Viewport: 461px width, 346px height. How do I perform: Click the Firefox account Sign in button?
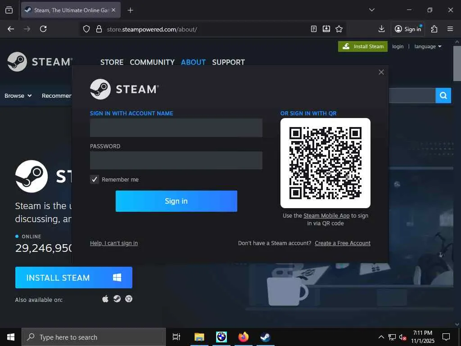[408, 29]
